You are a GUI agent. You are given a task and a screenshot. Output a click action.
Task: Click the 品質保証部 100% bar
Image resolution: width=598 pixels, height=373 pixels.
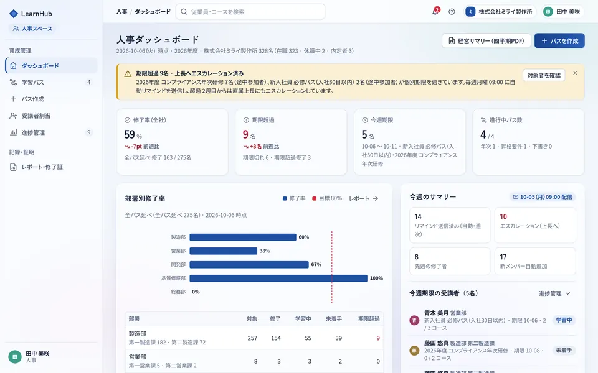[x=278, y=279]
